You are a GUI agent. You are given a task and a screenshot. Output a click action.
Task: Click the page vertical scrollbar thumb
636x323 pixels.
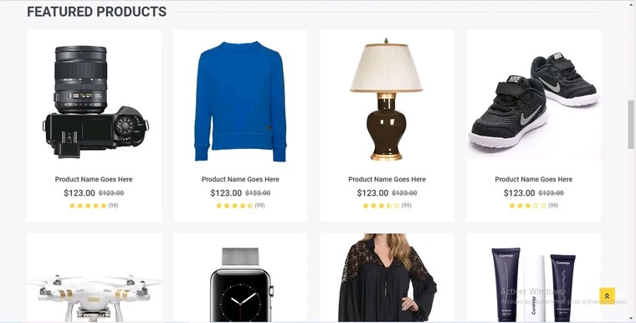631,125
